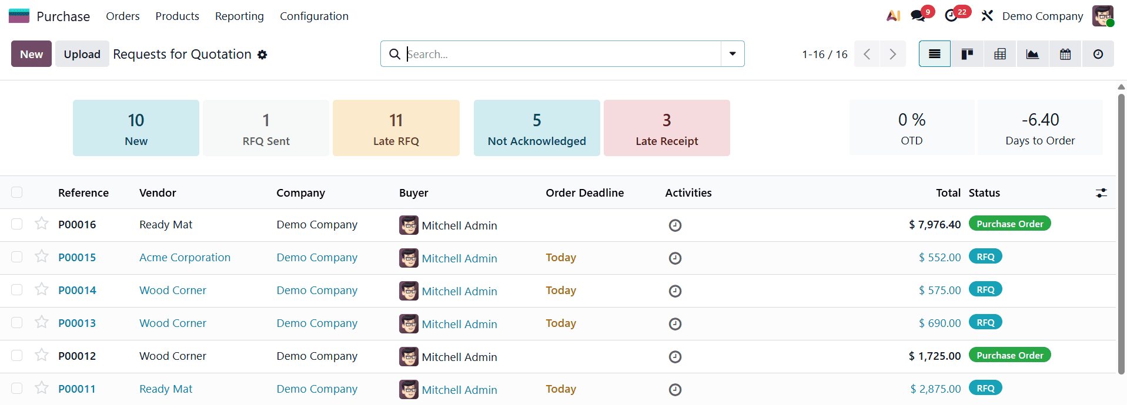Open order reference P00011
Image resolution: width=1127 pixels, height=405 pixels.
[x=77, y=389]
